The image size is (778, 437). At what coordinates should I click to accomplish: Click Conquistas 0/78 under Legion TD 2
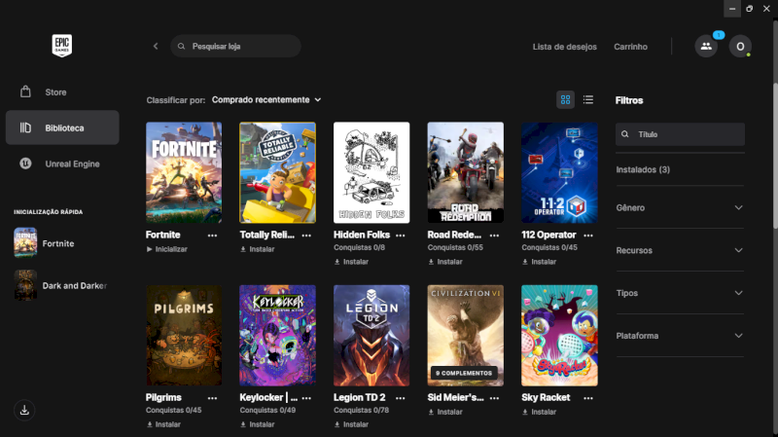[x=361, y=410]
